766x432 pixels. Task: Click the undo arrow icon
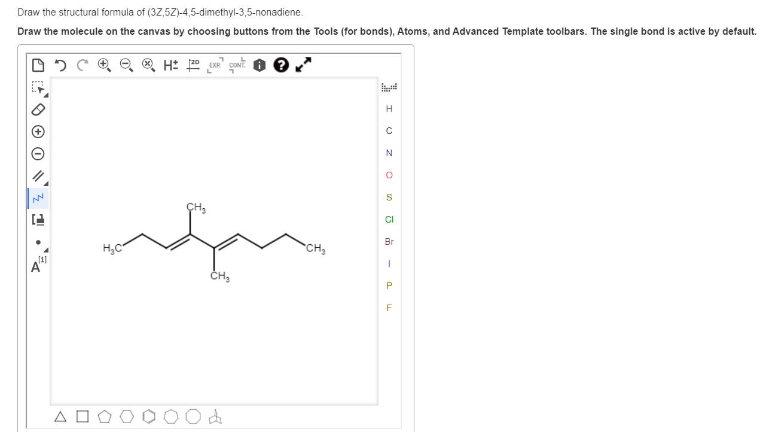pos(60,65)
